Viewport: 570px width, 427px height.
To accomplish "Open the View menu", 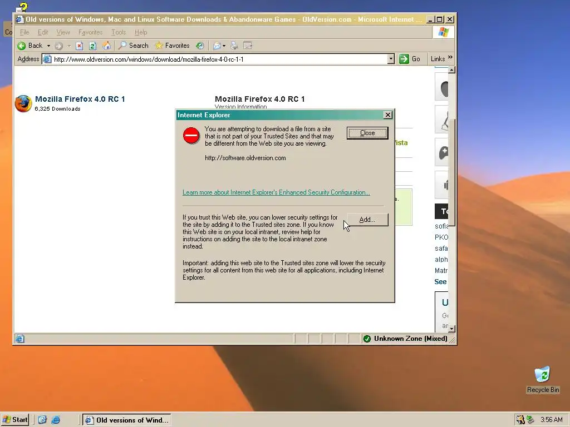I will [x=63, y=32].
